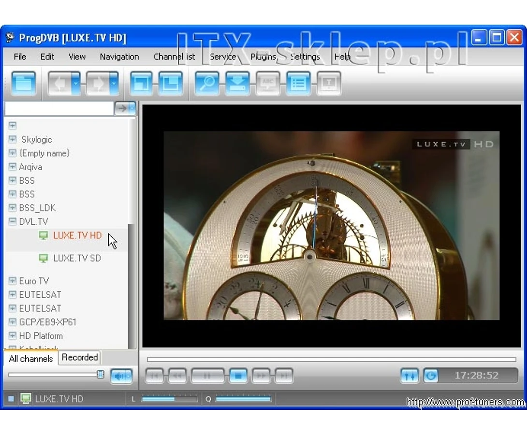The image size is (527, 435).
Task: Open the channel list toolbar icon
Action: pos(298,83)
